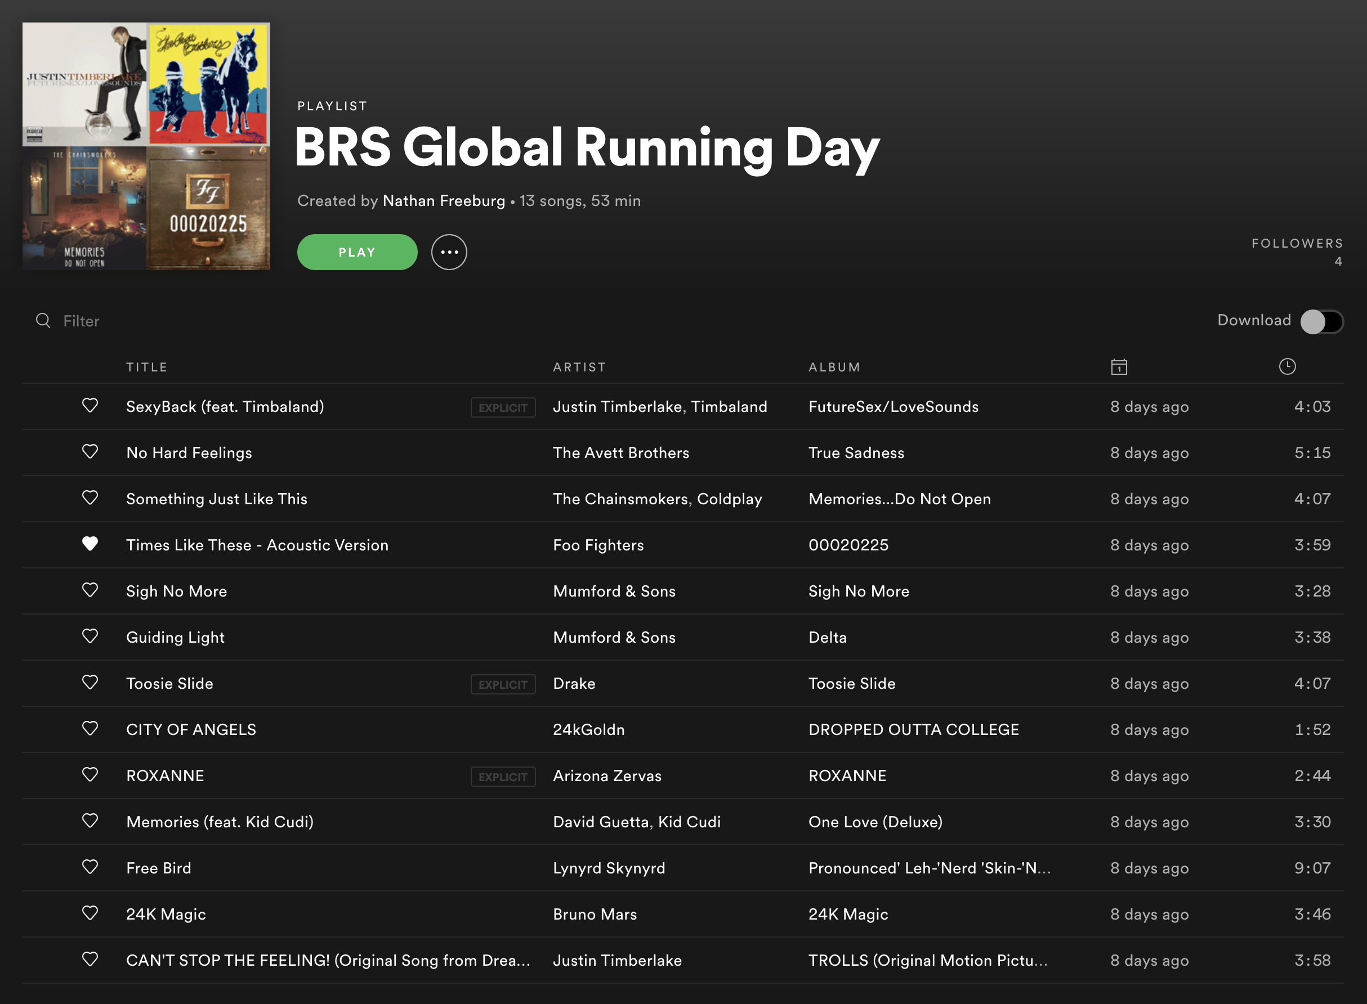
Task: Click the EXPLICIT tag on ROXANNE row
Action: pyautogui.click(x=503, y=777)
